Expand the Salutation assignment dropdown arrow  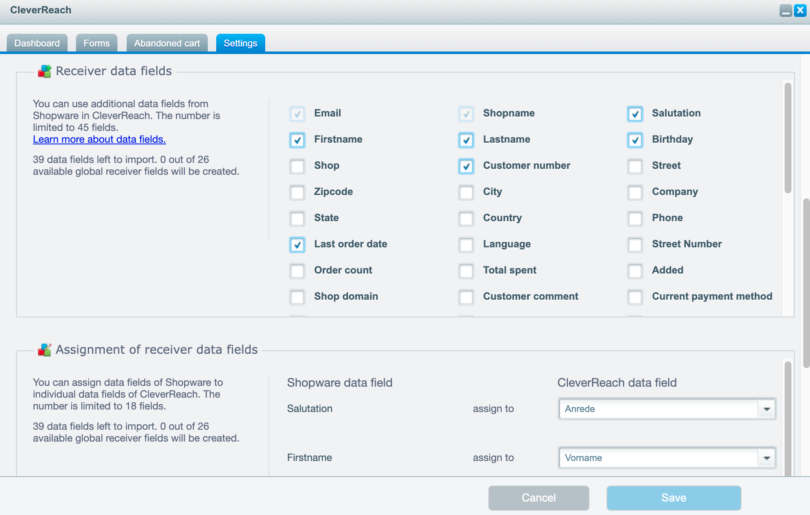[x=767, y=409]
